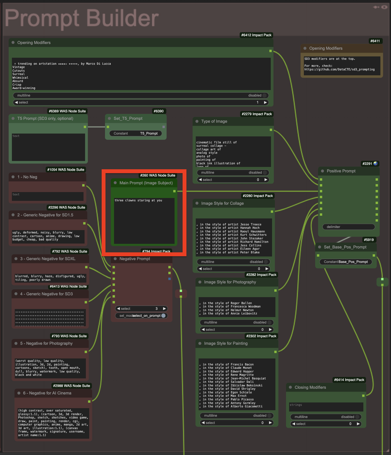
Task: Increase select value in Negative Prompt node
Action: tap(164, 309)
